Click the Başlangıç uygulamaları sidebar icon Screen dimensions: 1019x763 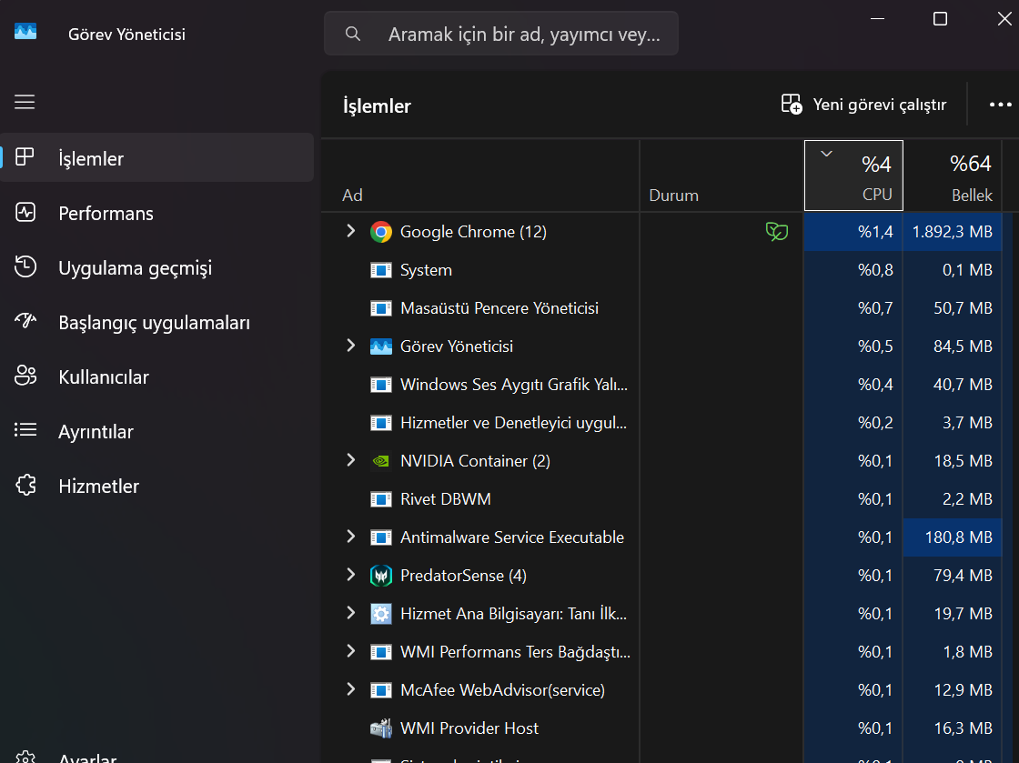(x=25, y=320)
